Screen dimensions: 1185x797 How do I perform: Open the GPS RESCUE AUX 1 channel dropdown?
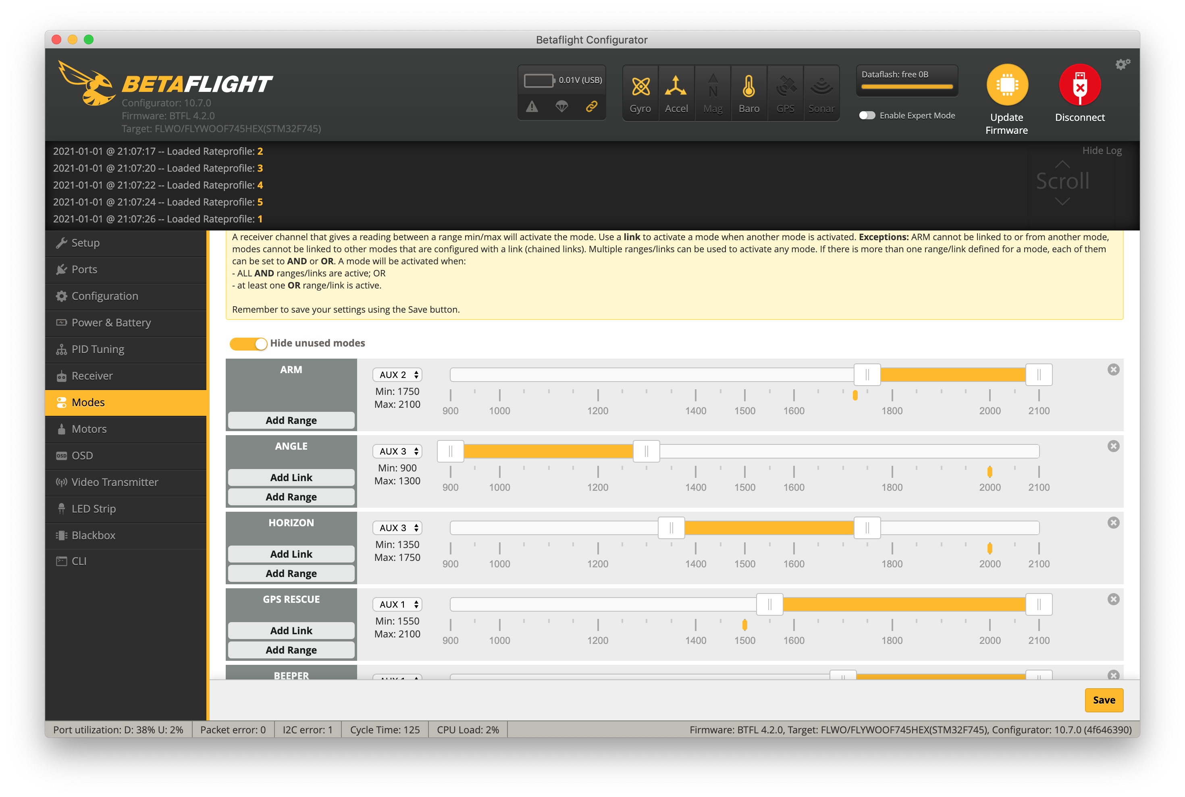pyautogui.click(x=397, y=604)
